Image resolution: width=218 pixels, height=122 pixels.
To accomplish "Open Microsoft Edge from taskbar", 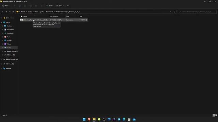I will click(x=124, y=119).
